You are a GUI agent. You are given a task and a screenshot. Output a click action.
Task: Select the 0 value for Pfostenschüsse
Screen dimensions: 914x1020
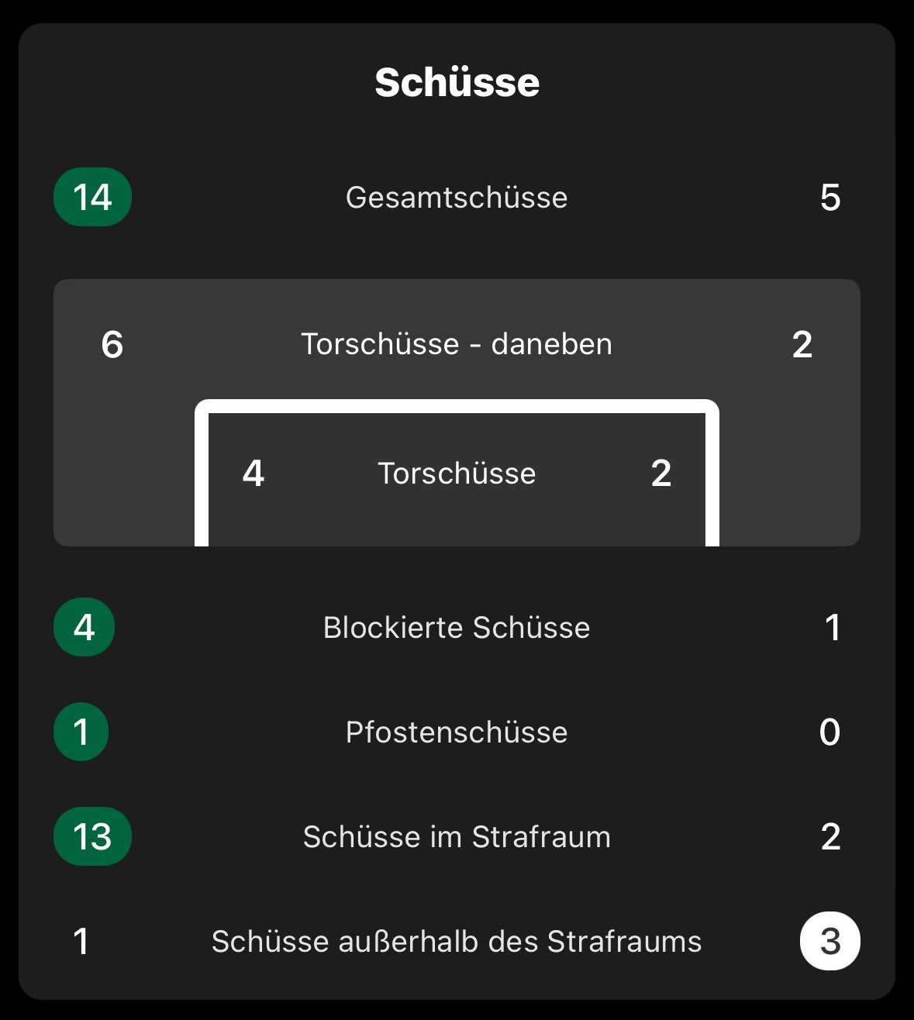pyautogui.click(x=829, y=732)
